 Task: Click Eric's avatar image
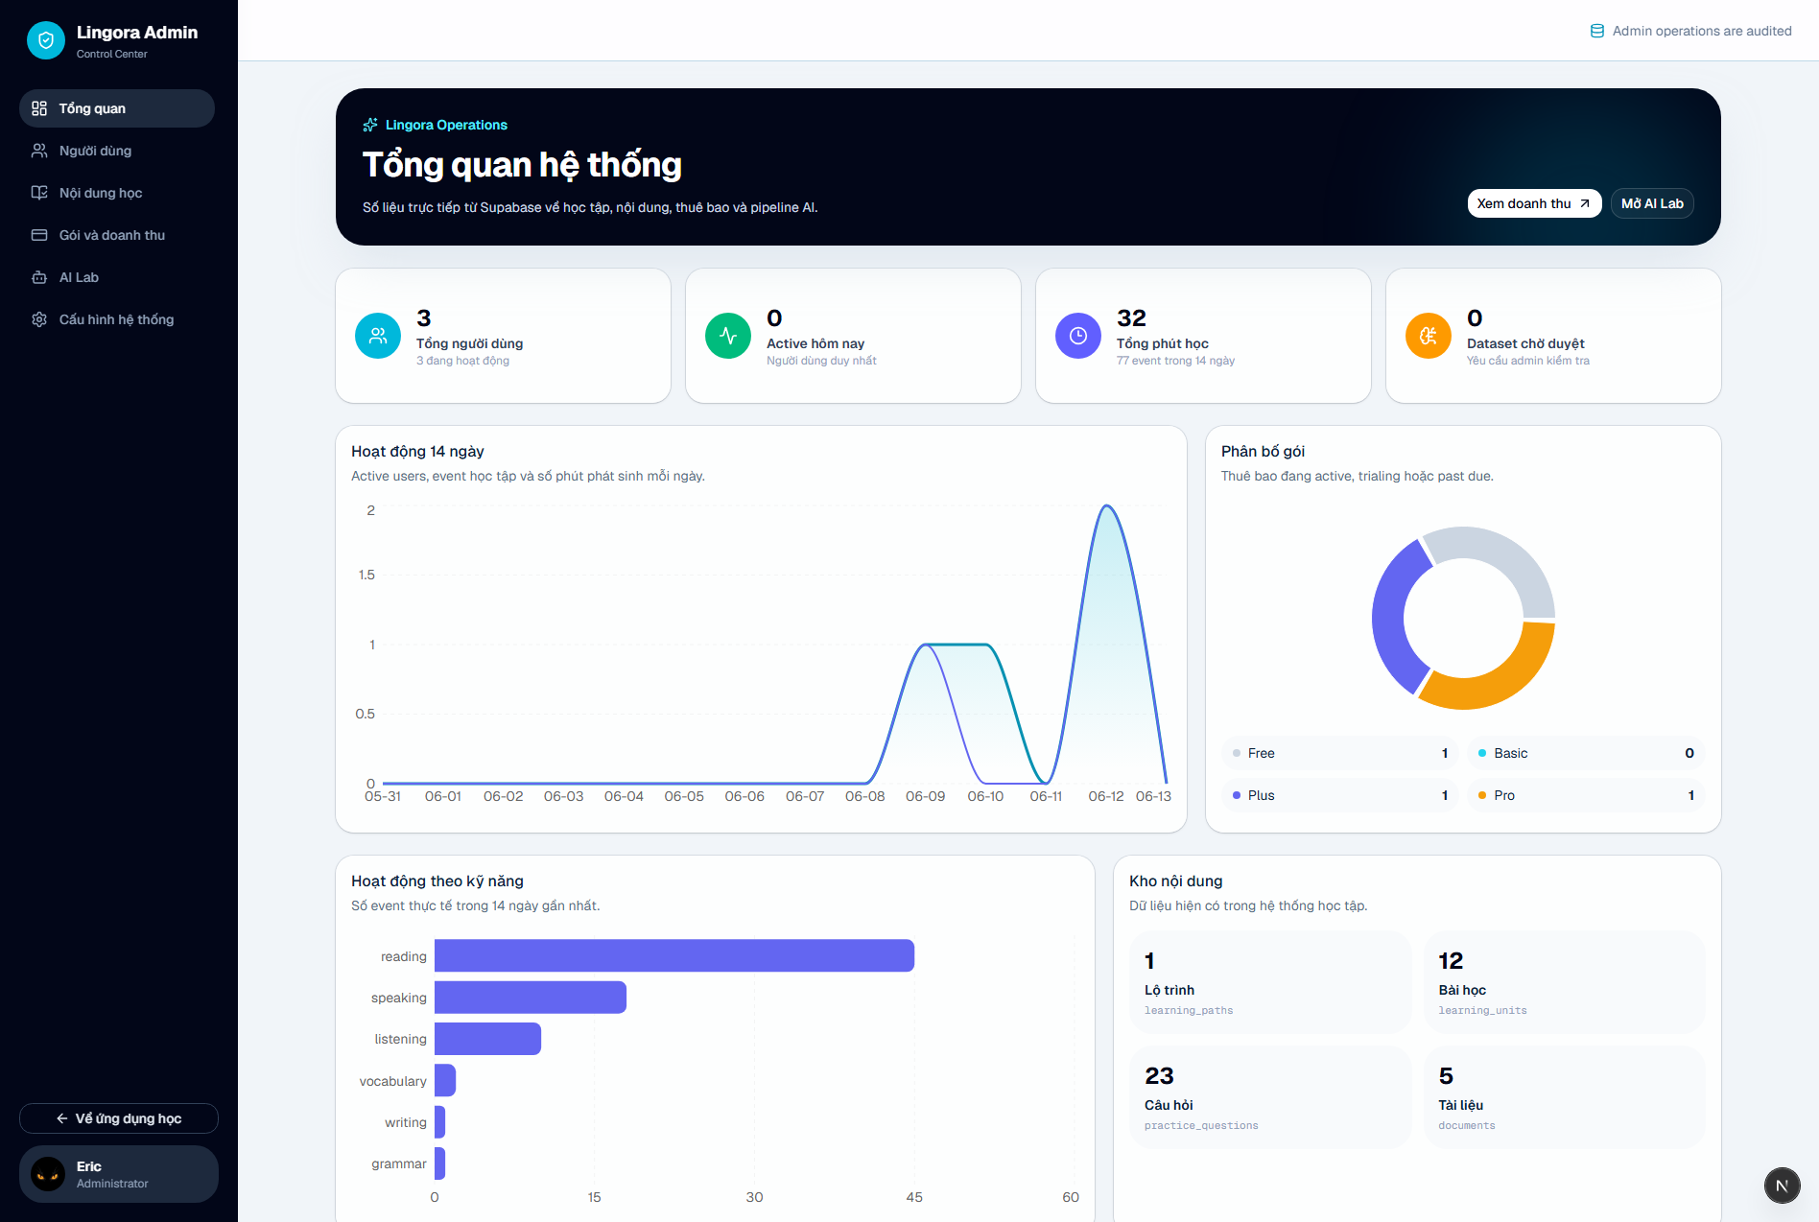(x=48, y=1174)
